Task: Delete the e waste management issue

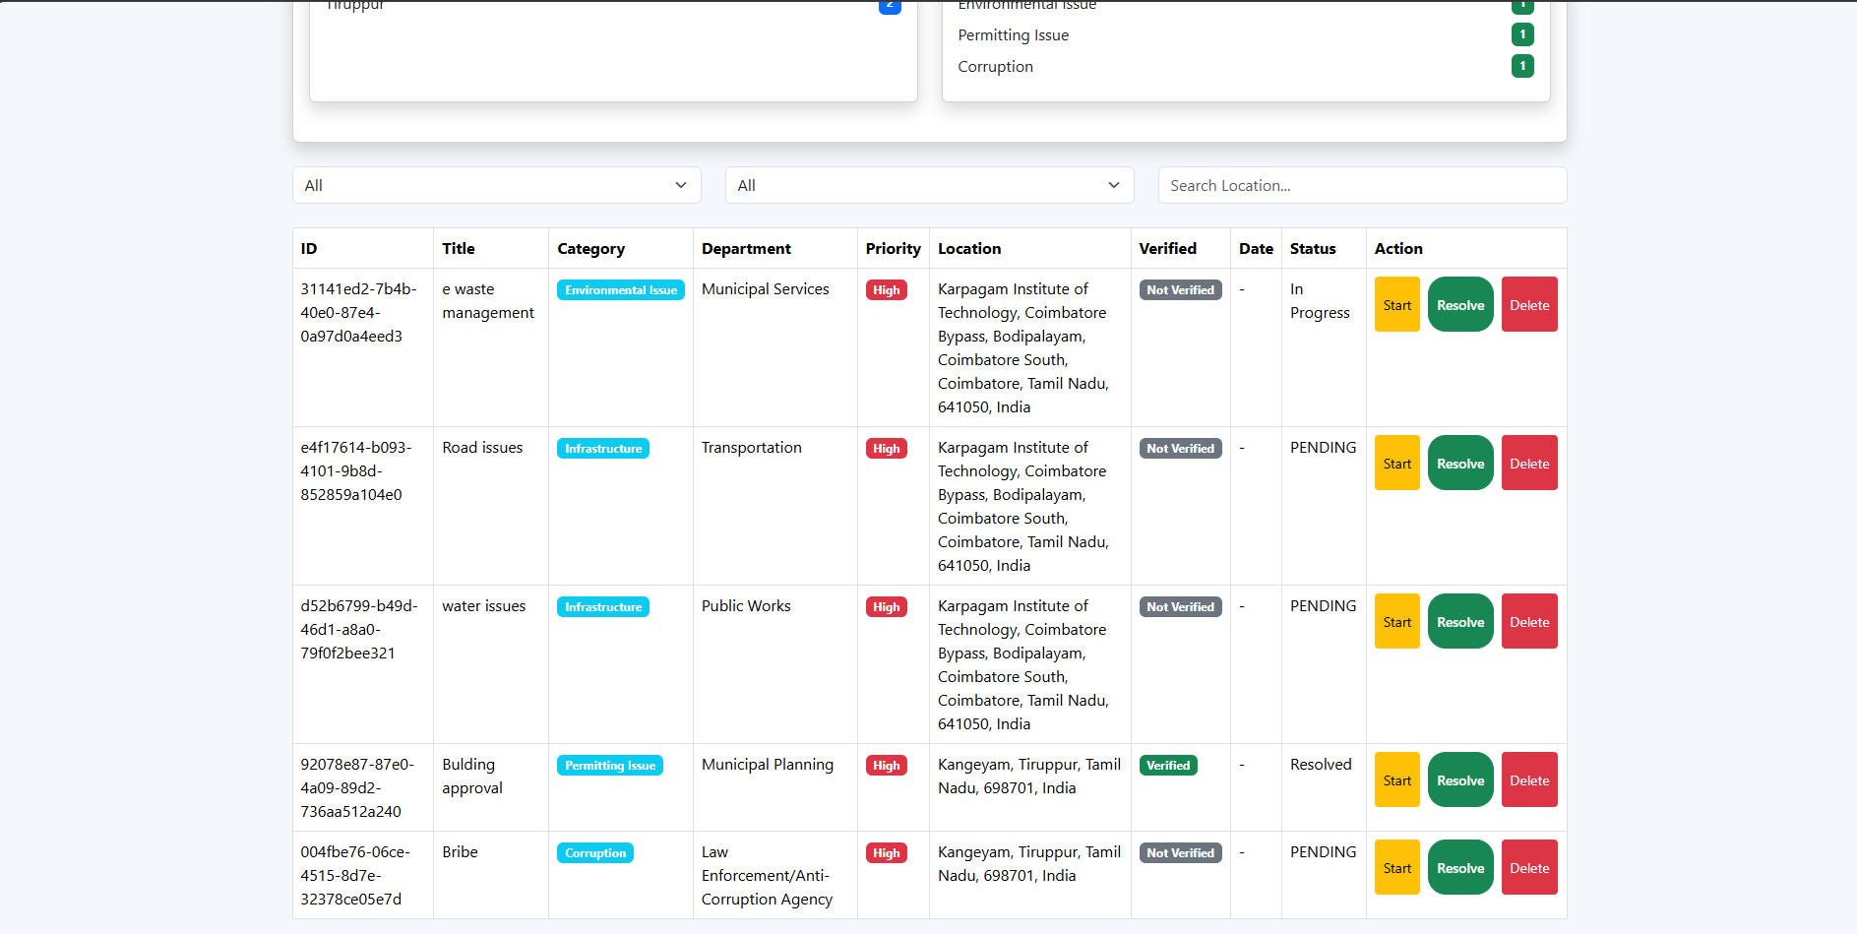Action: (1529, 304)
